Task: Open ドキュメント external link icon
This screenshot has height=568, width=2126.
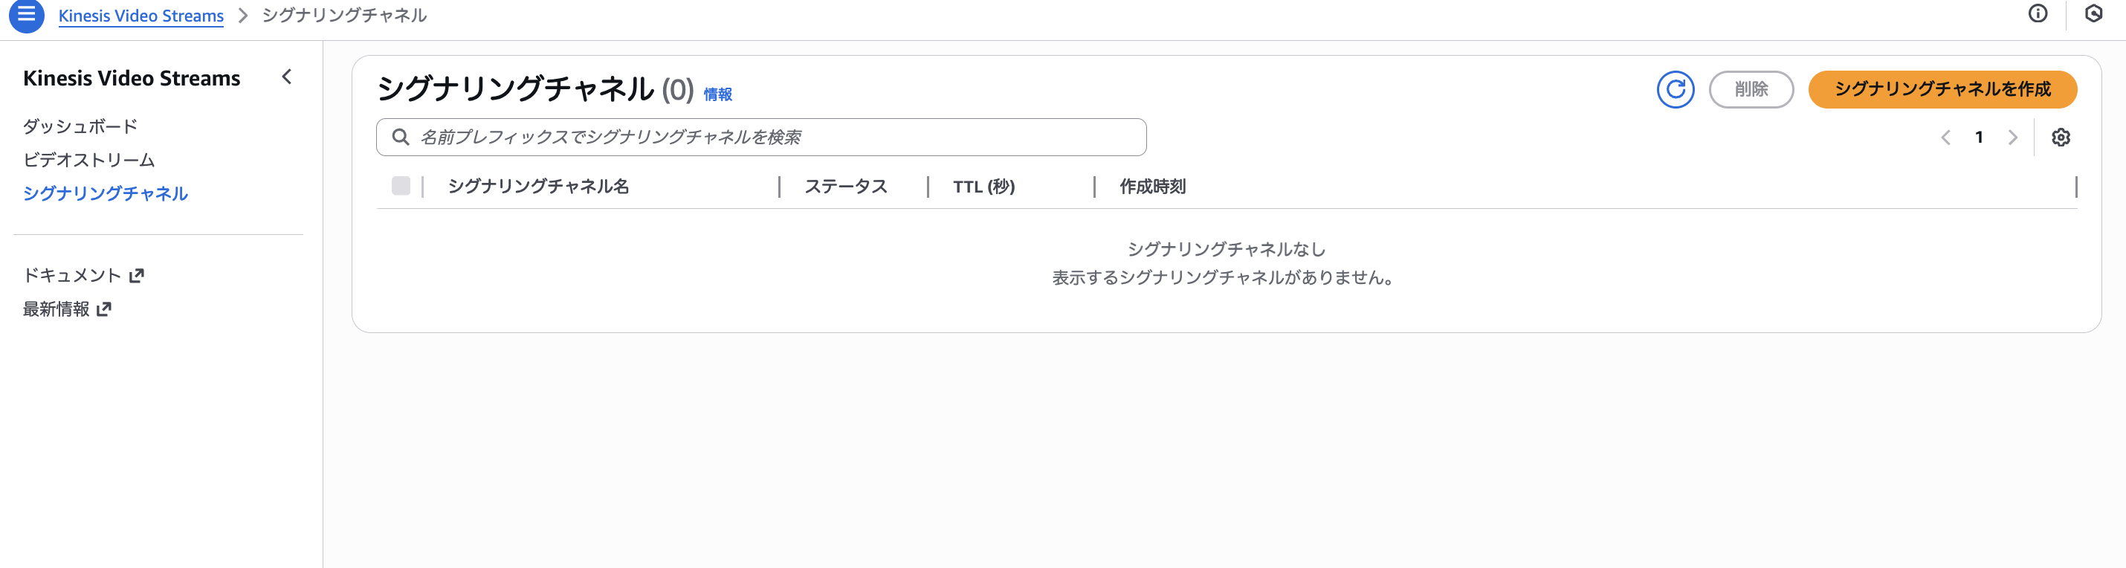Action: click(138, 275)
